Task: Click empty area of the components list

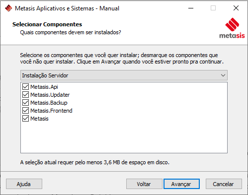Action: point(124,137)
